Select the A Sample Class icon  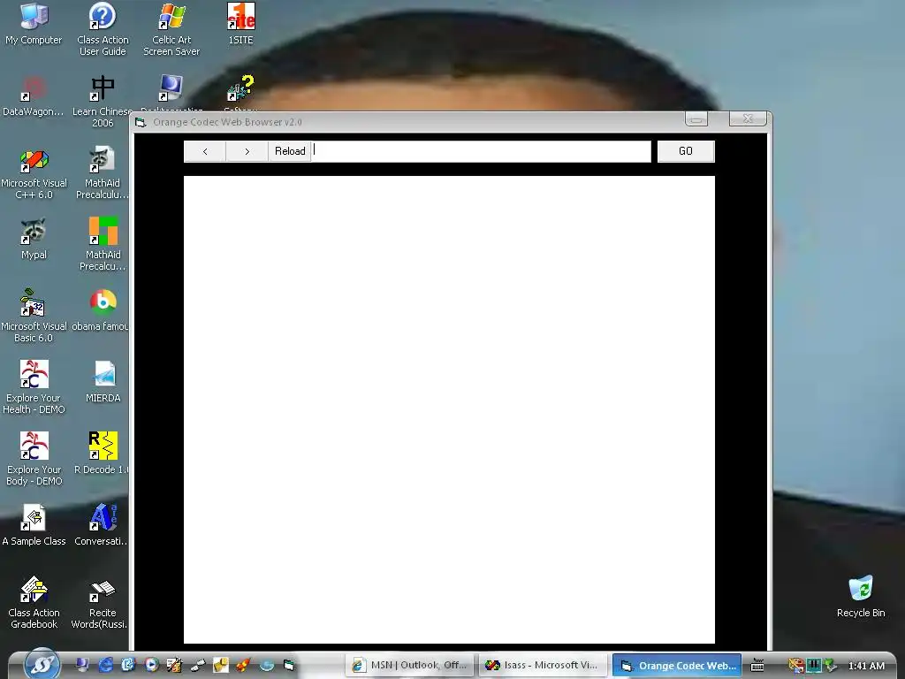[34, 524]
